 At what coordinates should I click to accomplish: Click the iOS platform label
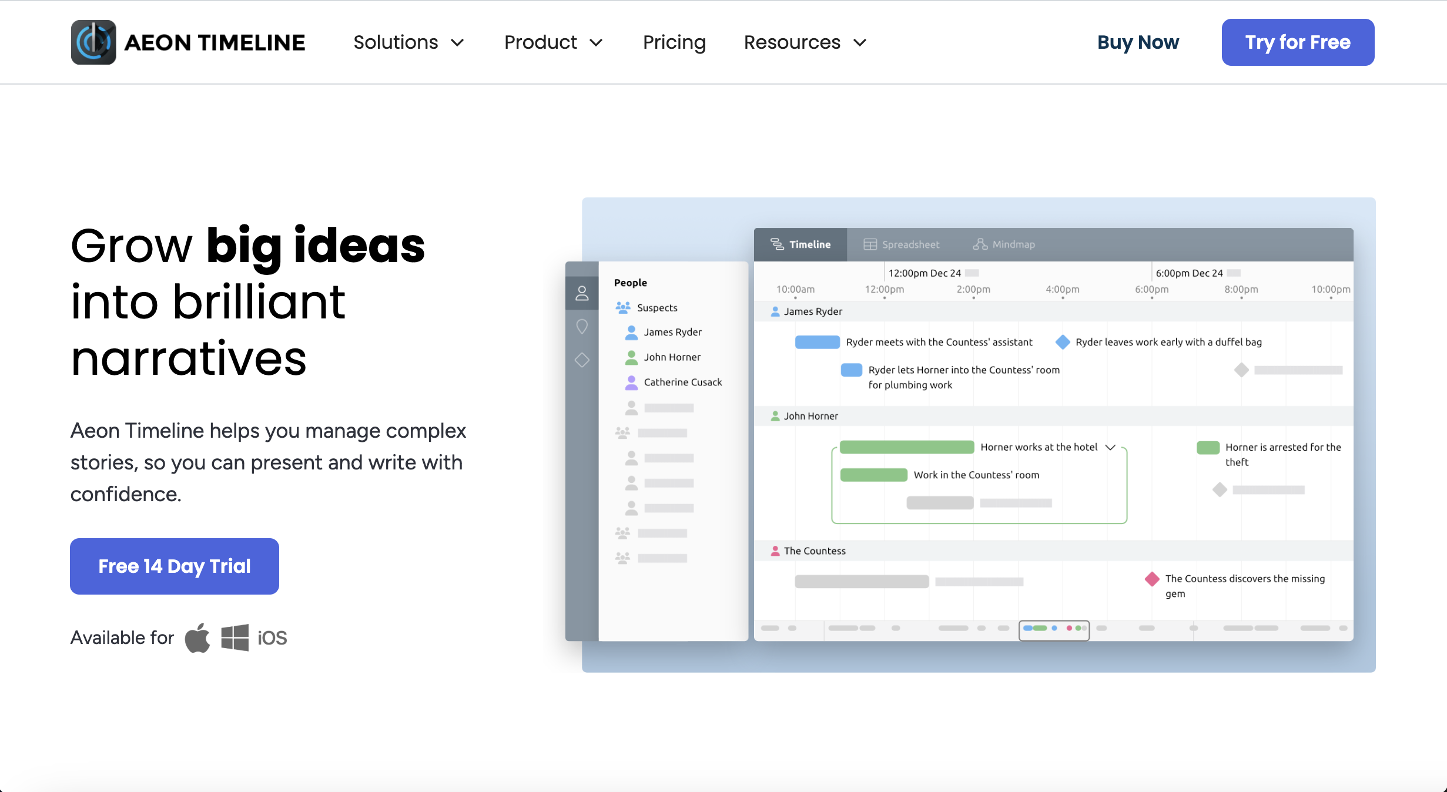coord(272,638)
